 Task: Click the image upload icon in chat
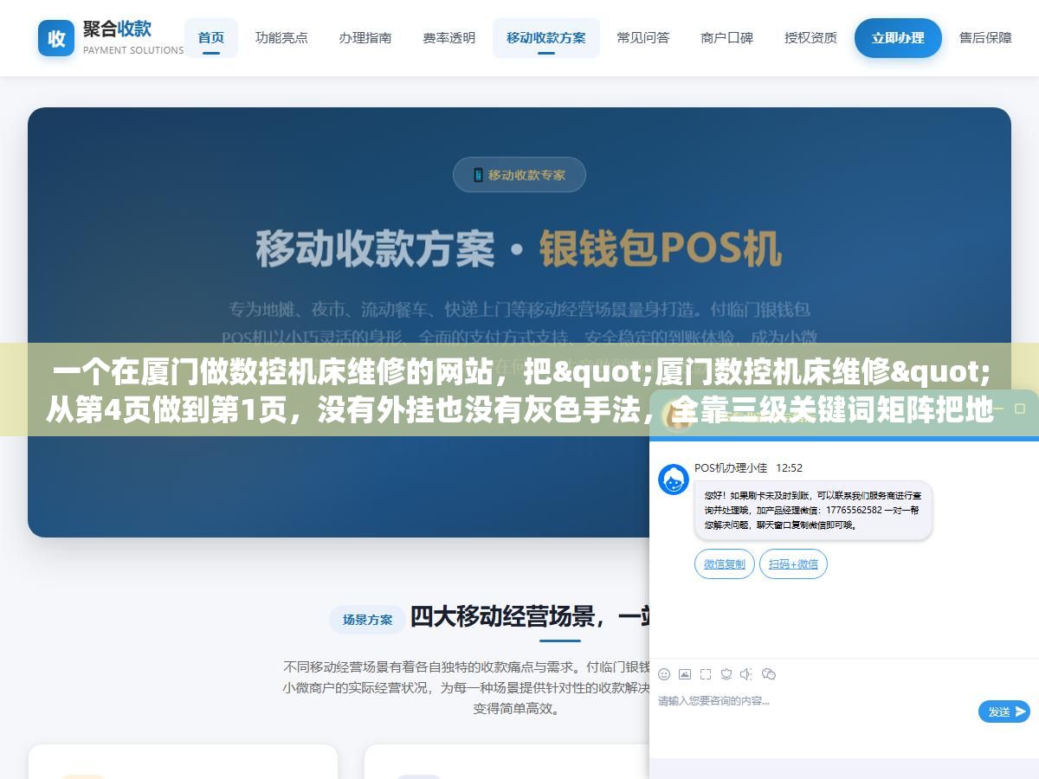(685, 674)
